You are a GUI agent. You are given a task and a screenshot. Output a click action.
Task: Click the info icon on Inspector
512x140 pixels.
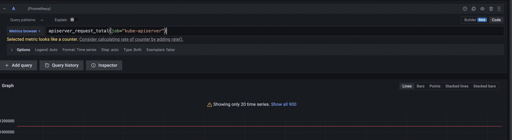pos(93,65)
